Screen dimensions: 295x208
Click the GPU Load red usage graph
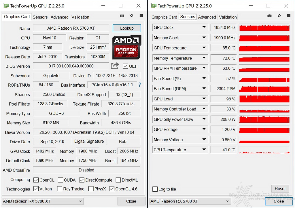pyautogui.click(x=264, y=99)
